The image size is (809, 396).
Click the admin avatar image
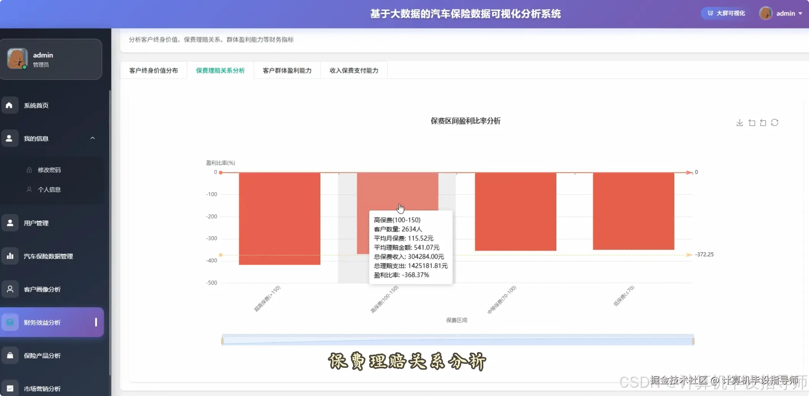pos(766,13)
